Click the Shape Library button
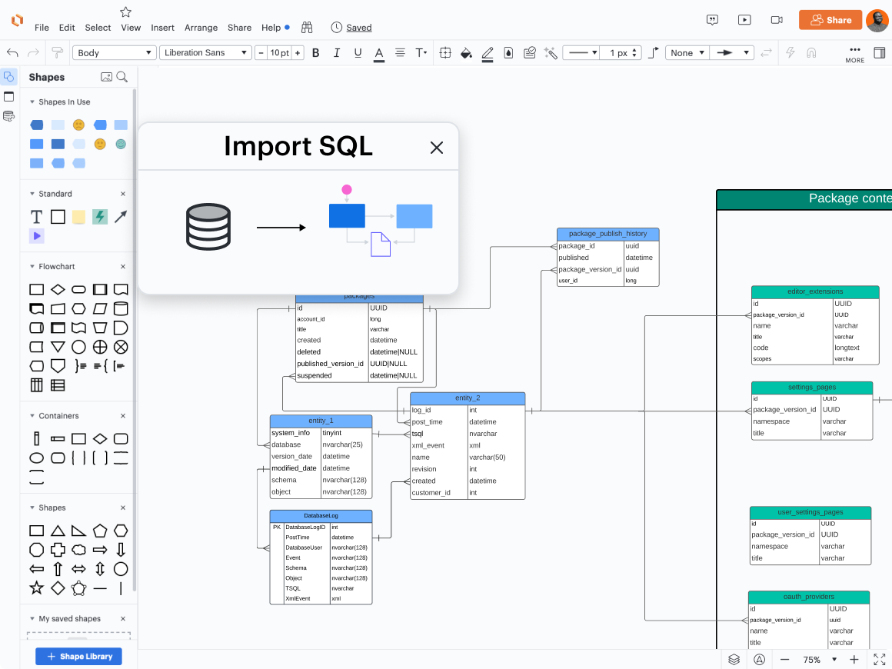This screenshot has width=892, height=669. (x=78, y=656)
